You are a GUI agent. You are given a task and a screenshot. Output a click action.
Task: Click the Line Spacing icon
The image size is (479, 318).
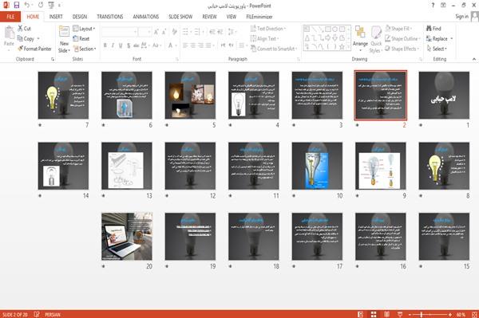click(232, 32)
